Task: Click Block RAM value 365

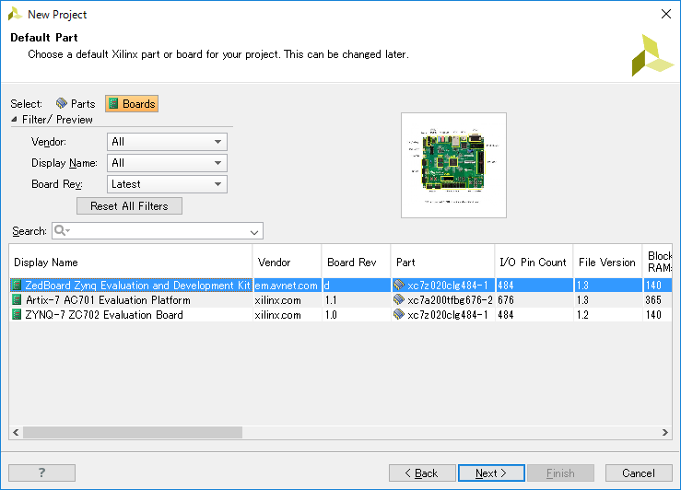Action: click(x=657, y=300)
